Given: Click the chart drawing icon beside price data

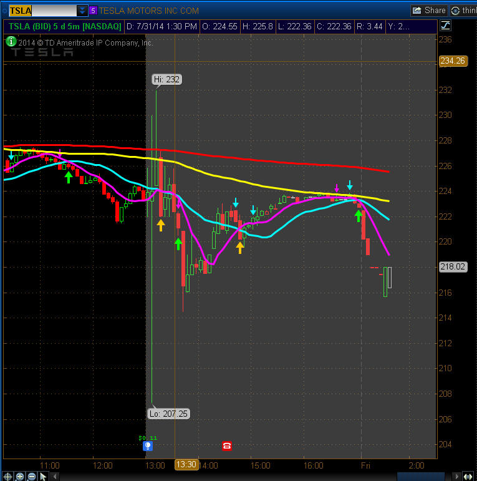Looking at the screenshot, I should [x=445, y=26].
